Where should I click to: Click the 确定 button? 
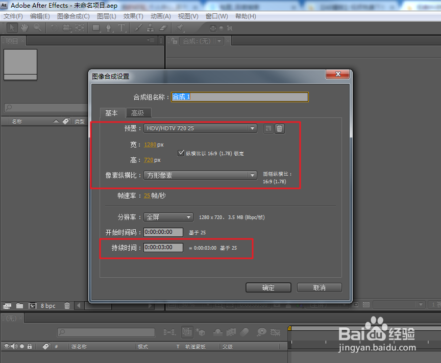pyautogui.click(x=268, y=287)
